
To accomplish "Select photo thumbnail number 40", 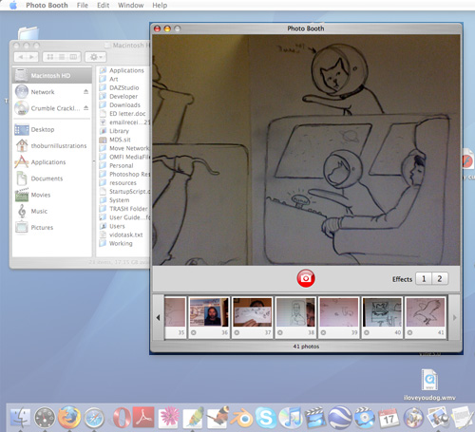I will tap(382, 317).
